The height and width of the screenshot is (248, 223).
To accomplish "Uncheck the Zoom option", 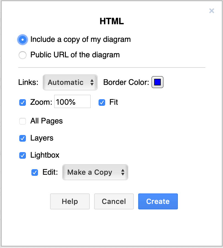I will tap(23, 102).
